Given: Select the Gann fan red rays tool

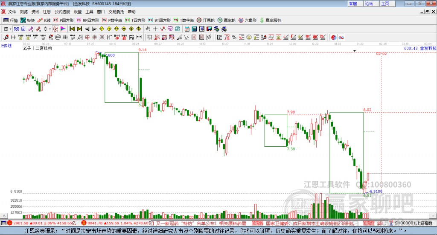Looking at the screenshot, I should [157, 37].
